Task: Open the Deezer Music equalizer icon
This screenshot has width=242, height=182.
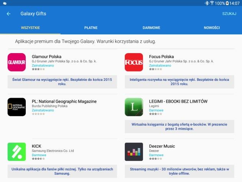Action: coord(134,152)
